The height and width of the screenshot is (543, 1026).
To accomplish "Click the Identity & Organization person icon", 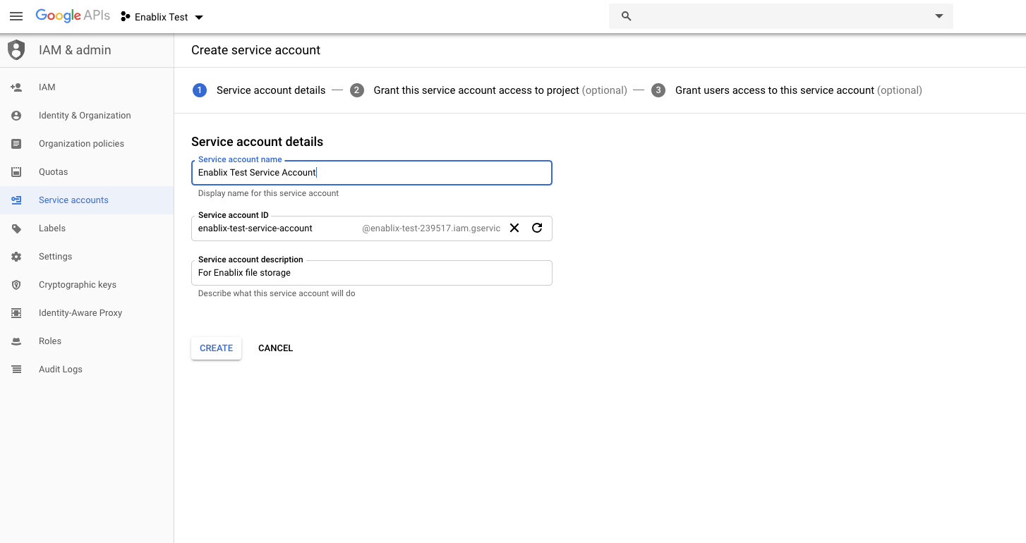I will pos(16,116).
